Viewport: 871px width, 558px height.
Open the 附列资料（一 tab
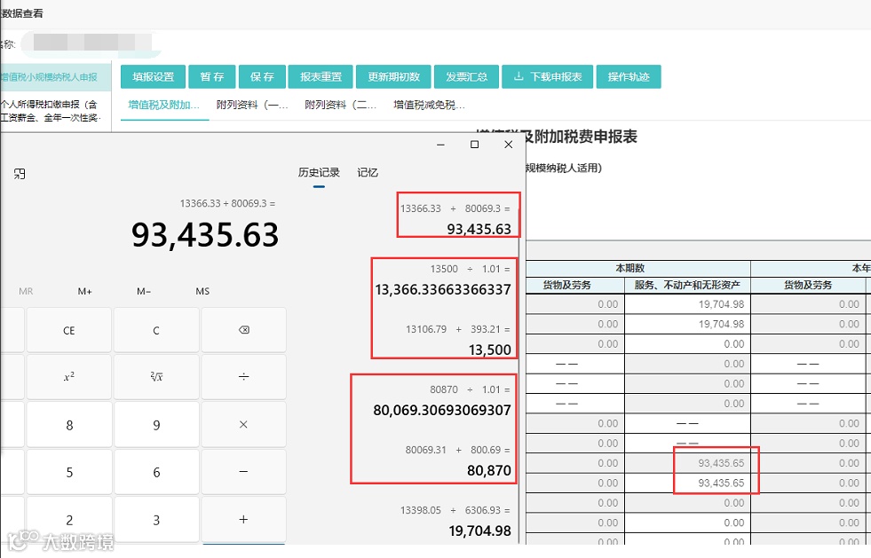pyautogui.click(x=252, y=105)
